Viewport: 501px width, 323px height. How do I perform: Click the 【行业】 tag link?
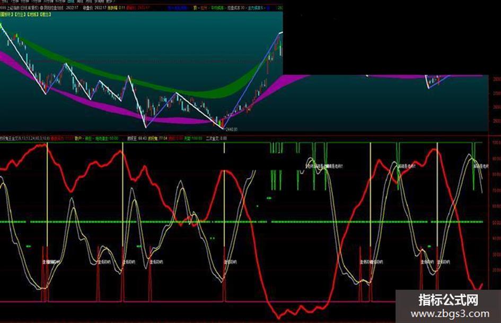[20, 14]
